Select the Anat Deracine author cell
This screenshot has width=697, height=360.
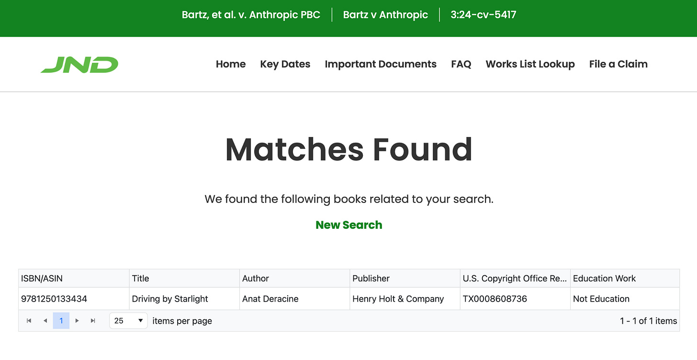294,299
